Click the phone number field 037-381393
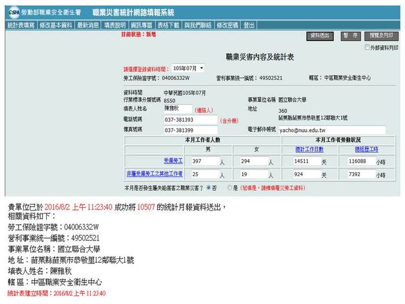Image resolution: width=405 pixels, height=304 pixels. point(190,120)
